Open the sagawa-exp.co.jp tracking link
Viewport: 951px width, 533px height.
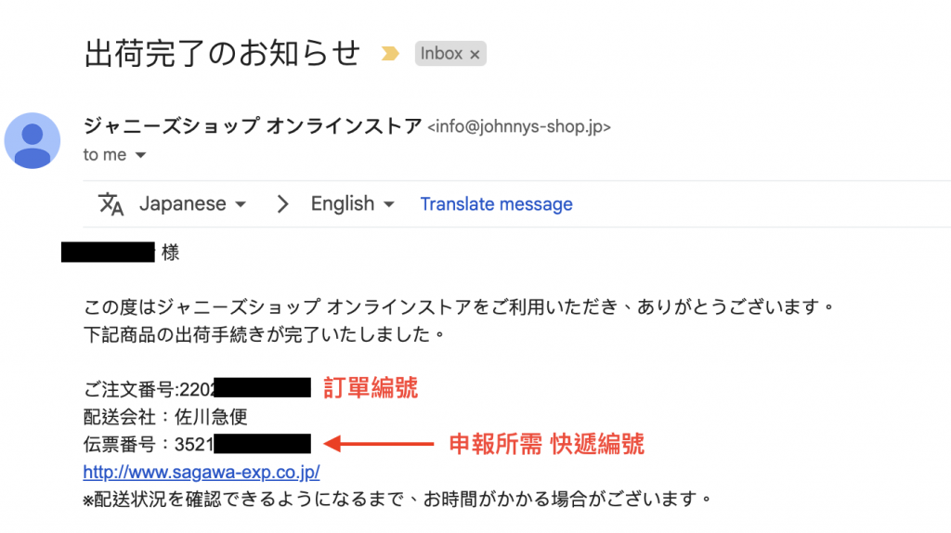pos(202,472)
